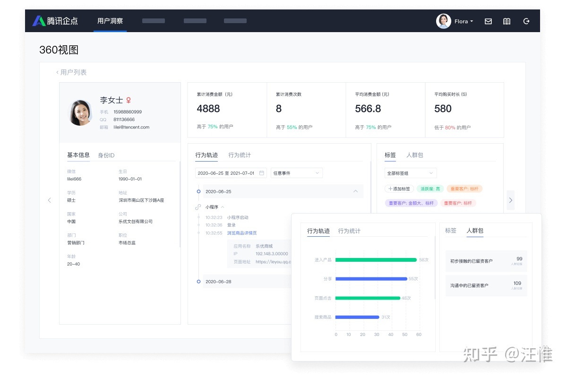Click the 小程序 channel icon in the timeline

point(199,206)
